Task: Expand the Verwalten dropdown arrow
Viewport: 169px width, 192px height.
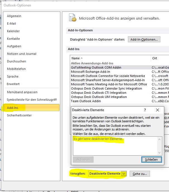Action: click(x=124, y=174)
